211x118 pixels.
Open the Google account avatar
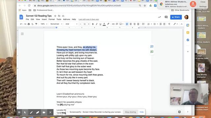[186, 17]
